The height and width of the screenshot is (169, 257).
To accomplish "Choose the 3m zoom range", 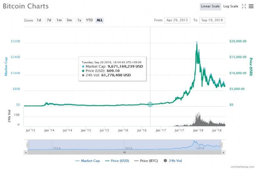I will click(69, 20).
